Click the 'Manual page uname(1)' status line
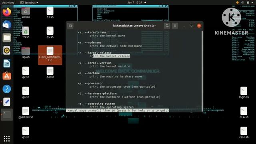Viewport: 256px width, 144px height. click(x=117, y=110)
